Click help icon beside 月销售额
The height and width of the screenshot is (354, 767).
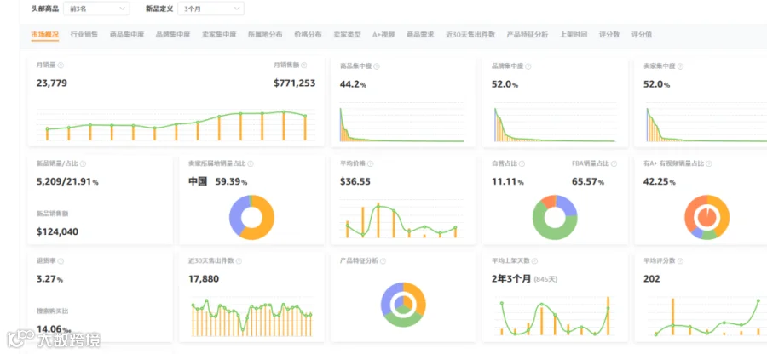[304, 65]
